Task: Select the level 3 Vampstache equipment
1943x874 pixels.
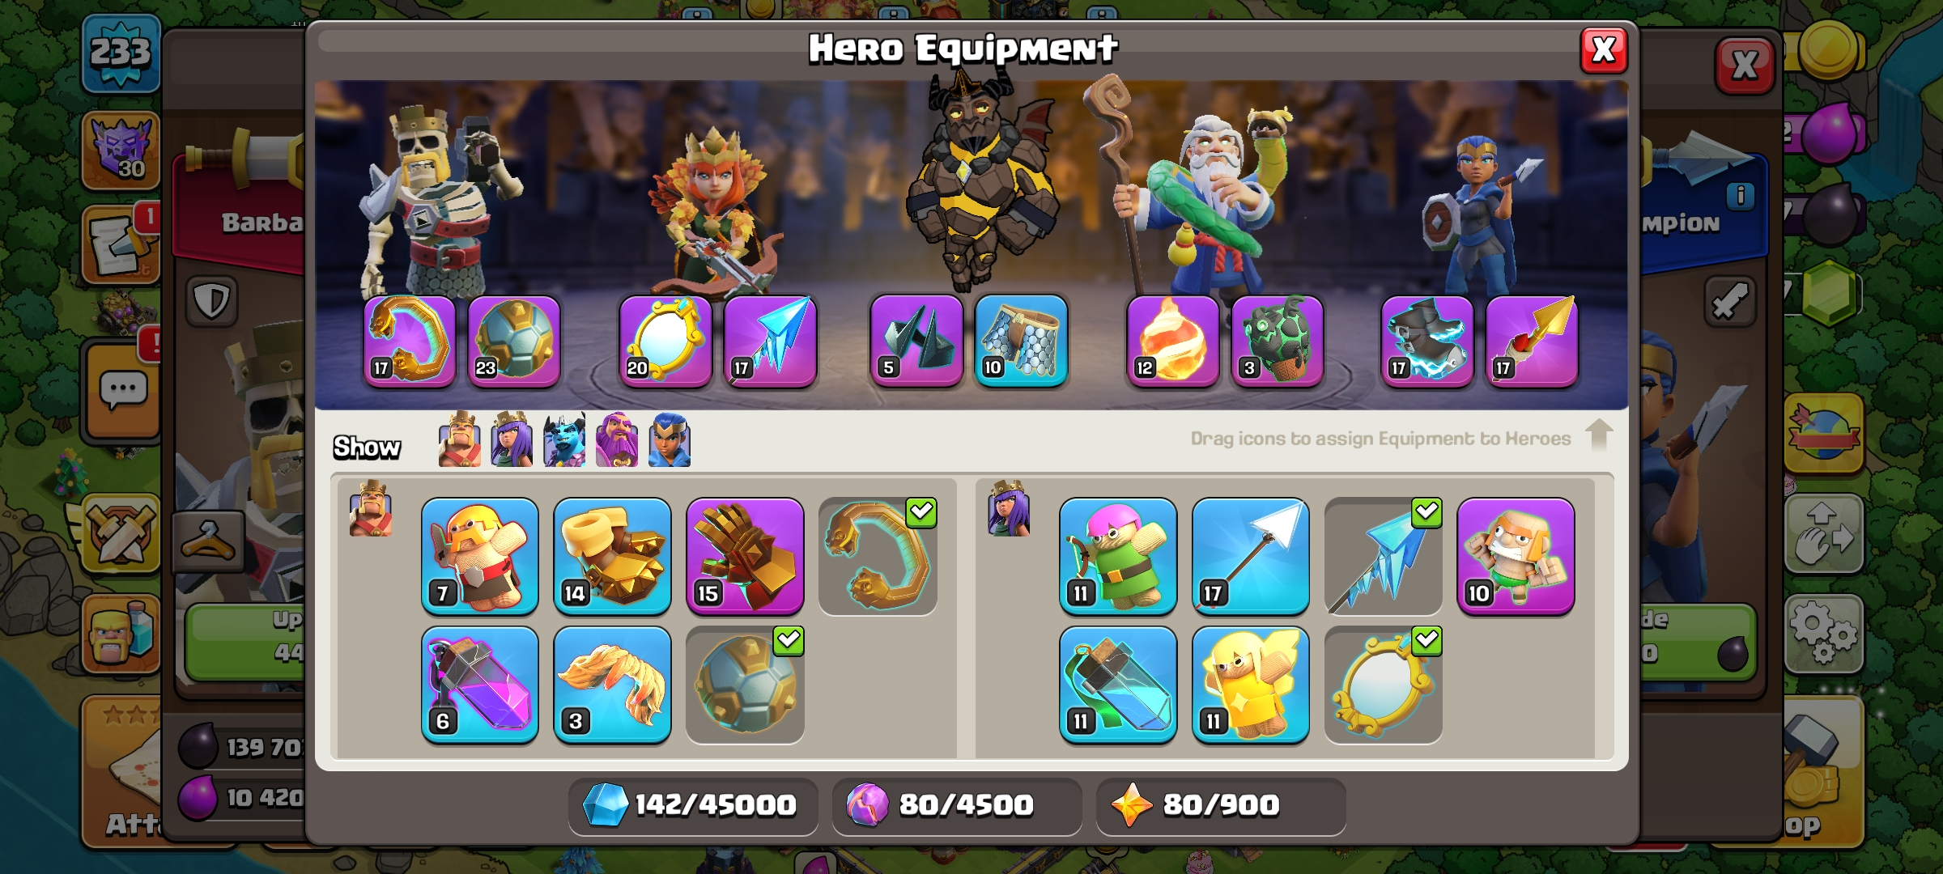Action: 612,685
